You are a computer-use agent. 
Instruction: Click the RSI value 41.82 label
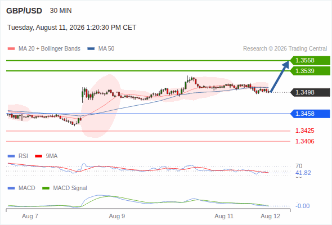coord(303,173)
